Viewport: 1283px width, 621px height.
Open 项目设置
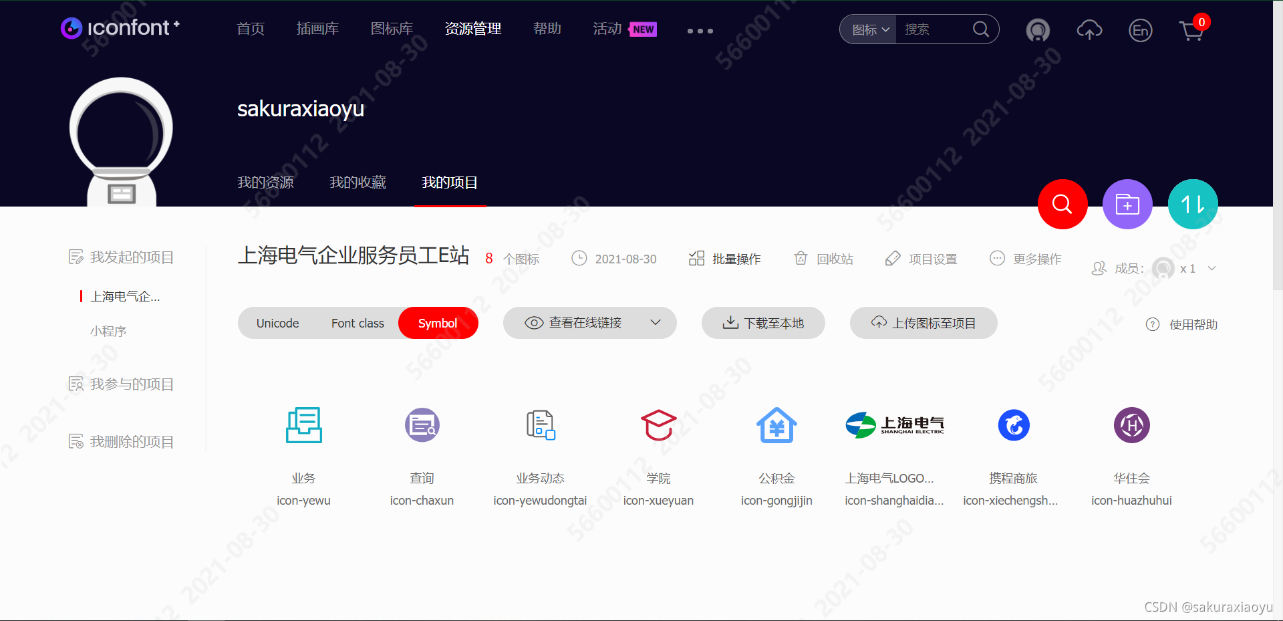point(921,259)
